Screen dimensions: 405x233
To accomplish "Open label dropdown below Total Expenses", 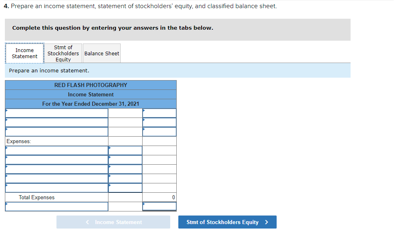I will tap(56, 206).
